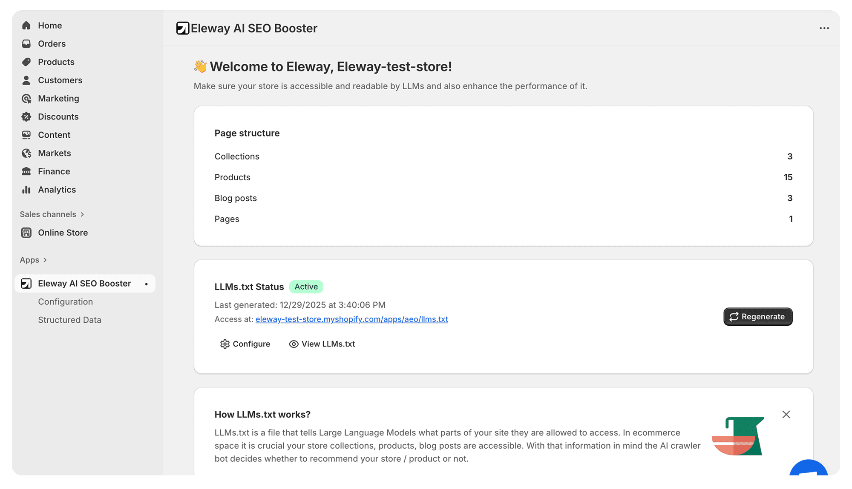This screenshot has width=852, height=489.
Task: Dismiss the How LLMs.txt works card
Action: click(786, 414)
